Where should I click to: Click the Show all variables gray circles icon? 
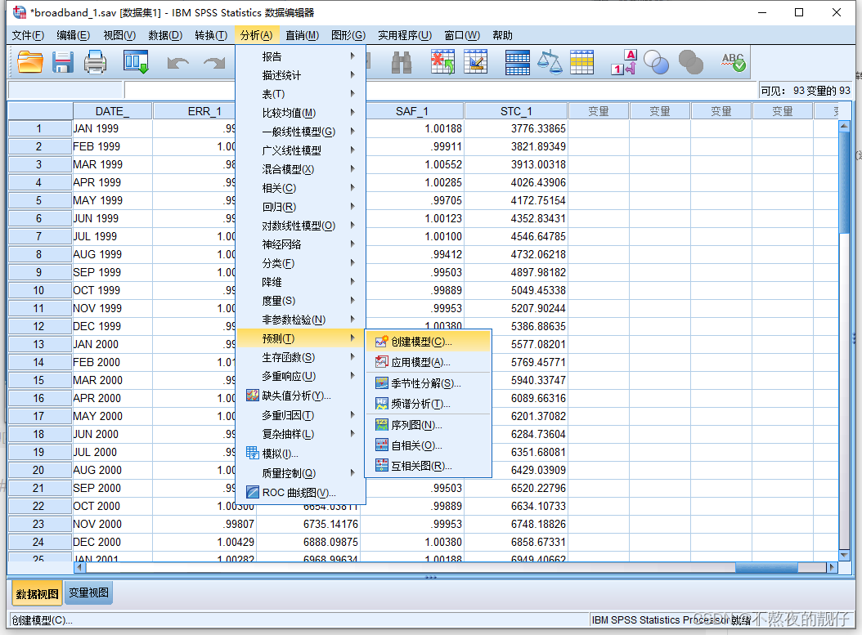(x=691, y=62)
